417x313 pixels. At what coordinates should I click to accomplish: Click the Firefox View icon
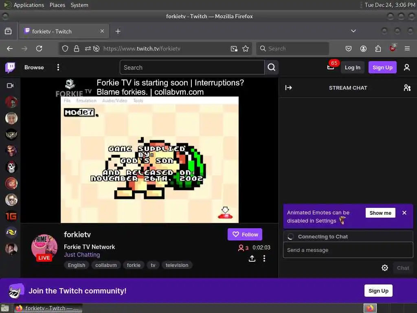point(8,31)
